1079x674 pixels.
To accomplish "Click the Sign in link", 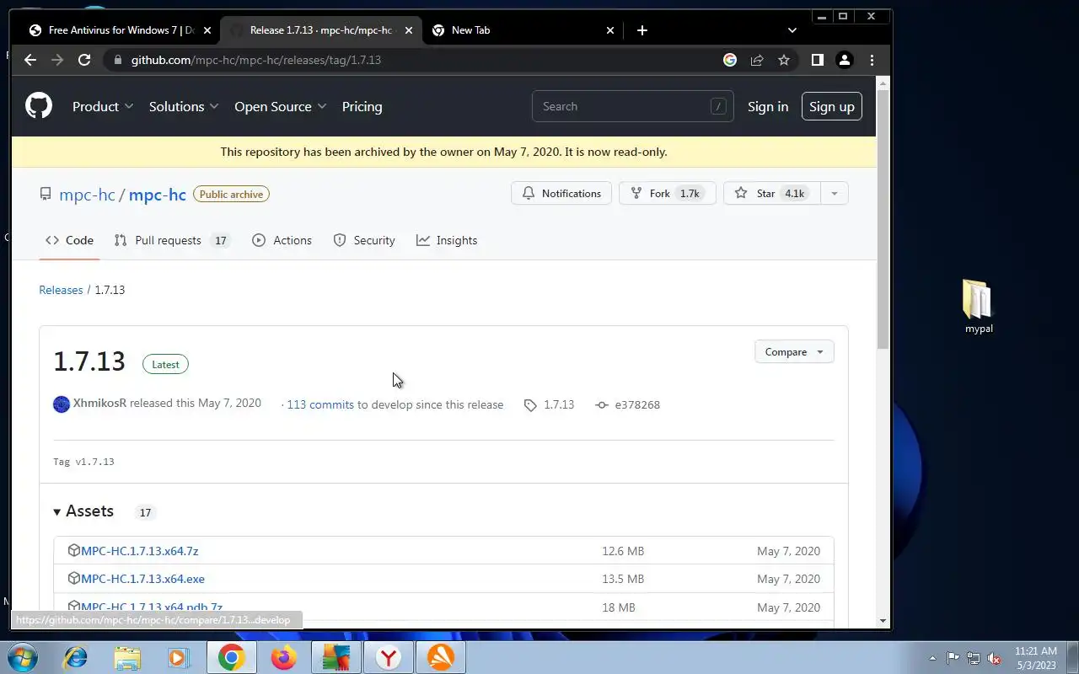I will click(x=768, y=106).
